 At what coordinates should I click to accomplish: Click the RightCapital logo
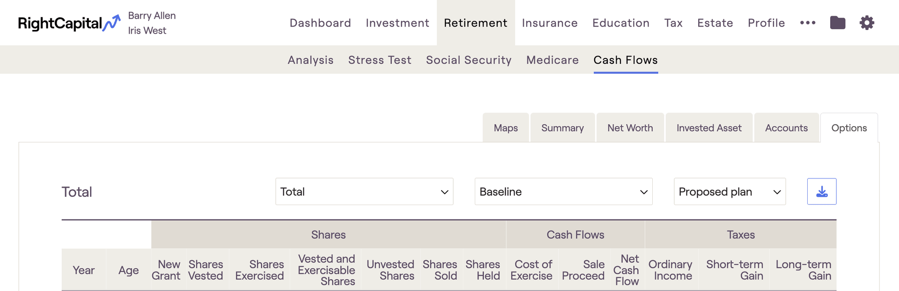click(69, 23)
